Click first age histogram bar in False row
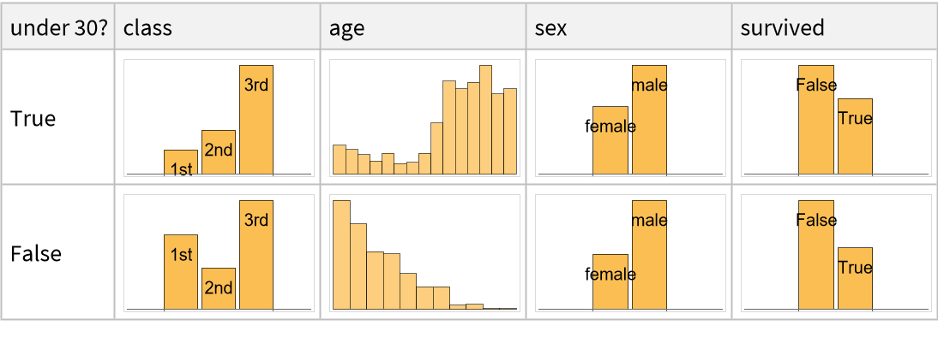938x349 pixels. (x=341, y=254)
